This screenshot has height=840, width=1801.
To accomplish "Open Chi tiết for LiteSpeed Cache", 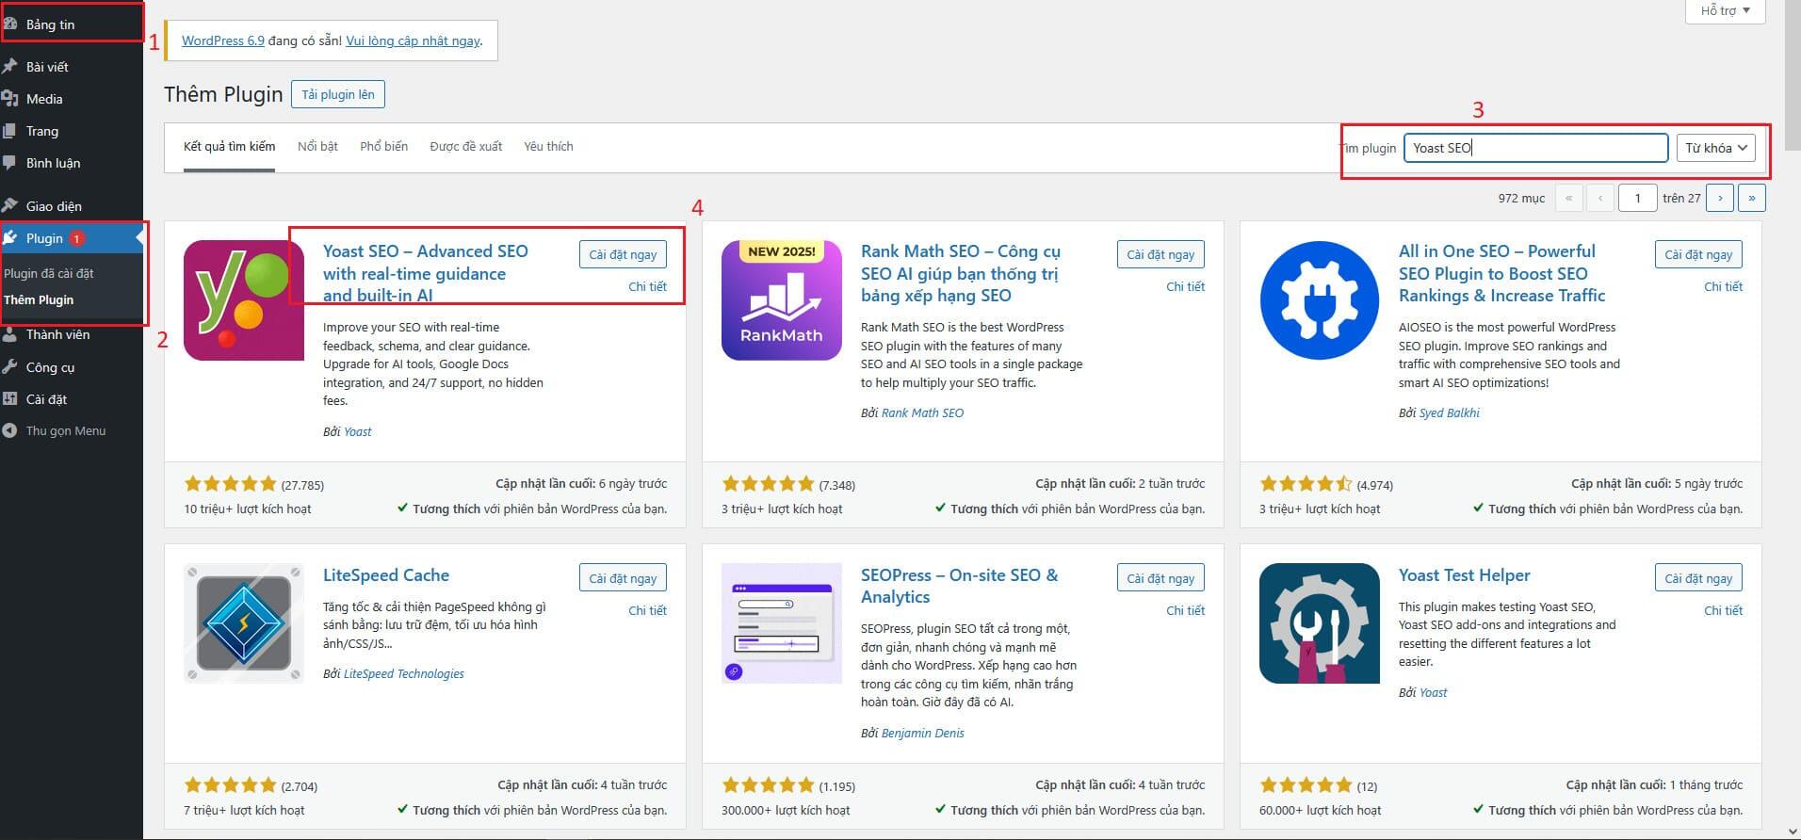I will tap(647, 610).
